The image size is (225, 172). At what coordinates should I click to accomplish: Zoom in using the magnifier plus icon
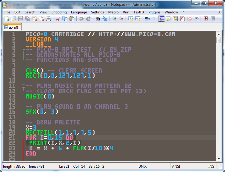(x=114, y=19)
